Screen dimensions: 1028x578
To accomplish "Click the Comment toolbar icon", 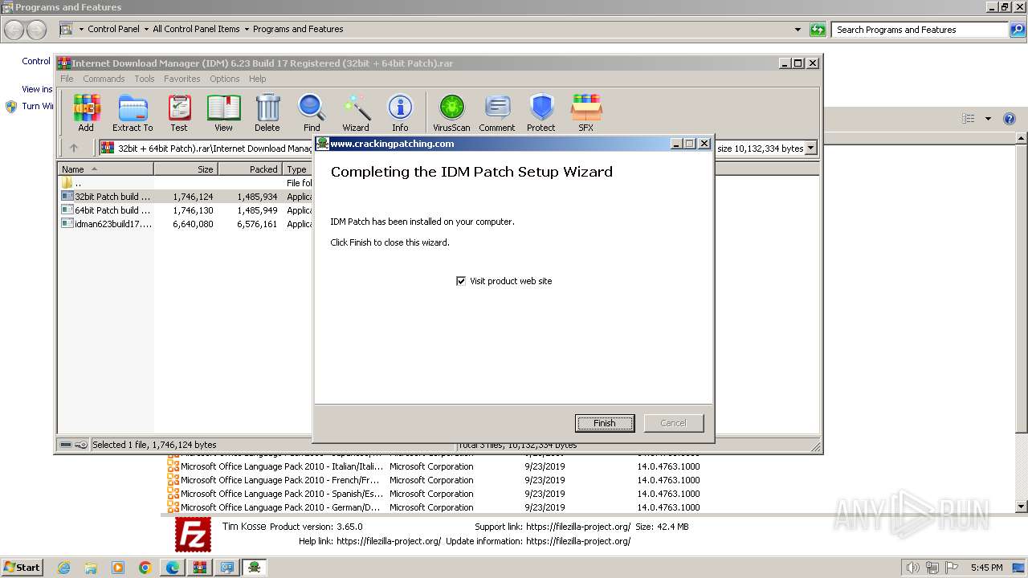I will point(497,112).
